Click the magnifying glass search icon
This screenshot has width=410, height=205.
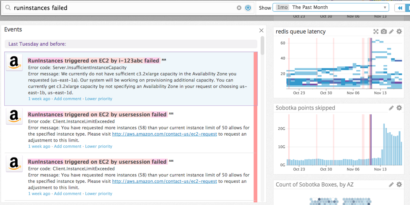coord(9,8)
